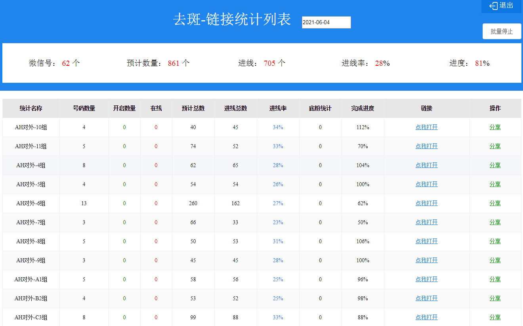This screenshot has width=523, height=326.
Task: Click the 进线率 column header
Action: tap(278, 108)
